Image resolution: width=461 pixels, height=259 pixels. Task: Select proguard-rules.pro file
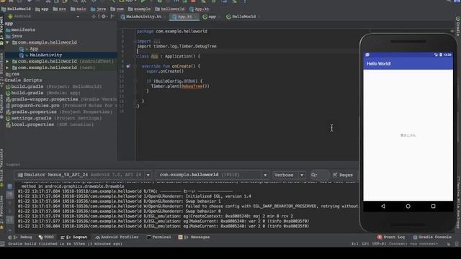(61, 106)
